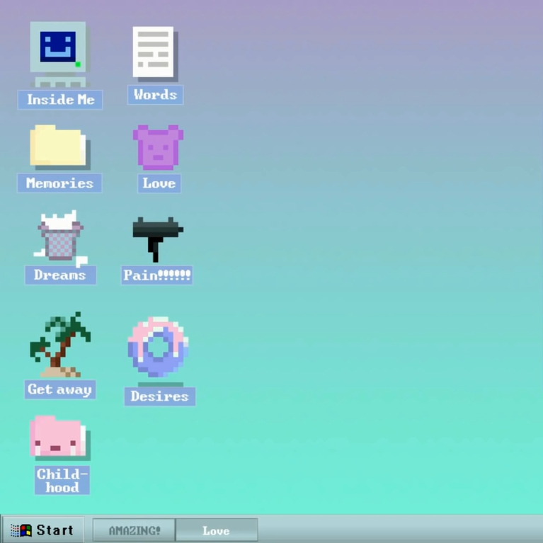The width and height of the screenshot is (543, 543).
Task: Click the Pain!!!!!! text label
Action: click(156, 275)
